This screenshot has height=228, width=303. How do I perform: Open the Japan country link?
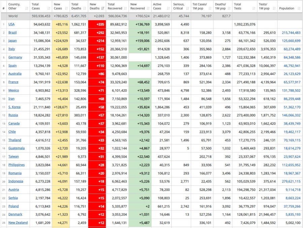12,41
